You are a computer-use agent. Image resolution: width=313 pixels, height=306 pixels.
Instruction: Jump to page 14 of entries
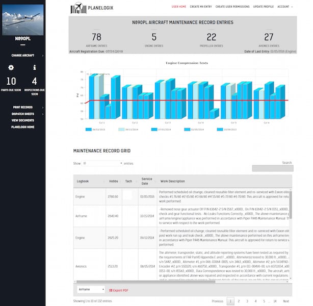click(275, 301)
